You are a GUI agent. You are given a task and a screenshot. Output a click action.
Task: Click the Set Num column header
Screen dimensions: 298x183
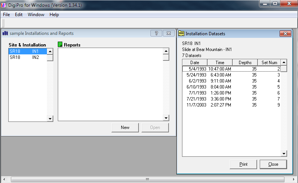(x=269, y=63)
